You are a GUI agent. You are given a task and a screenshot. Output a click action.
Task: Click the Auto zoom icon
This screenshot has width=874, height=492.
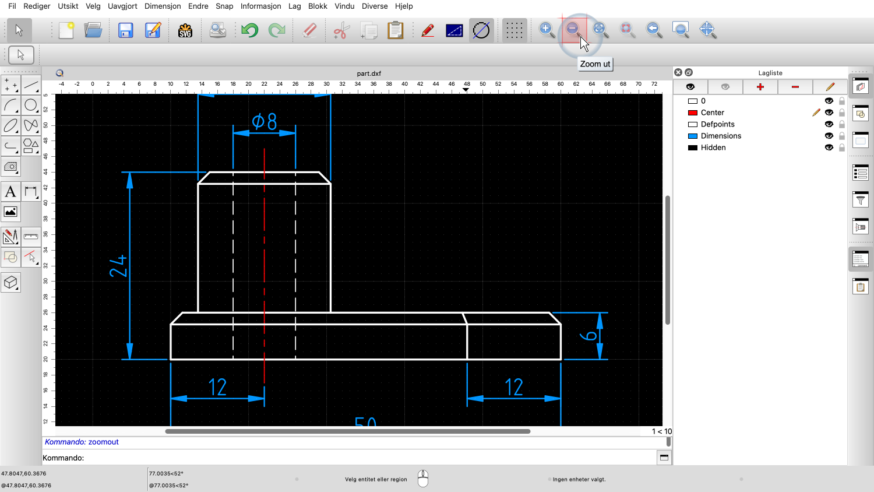(600, 29)
